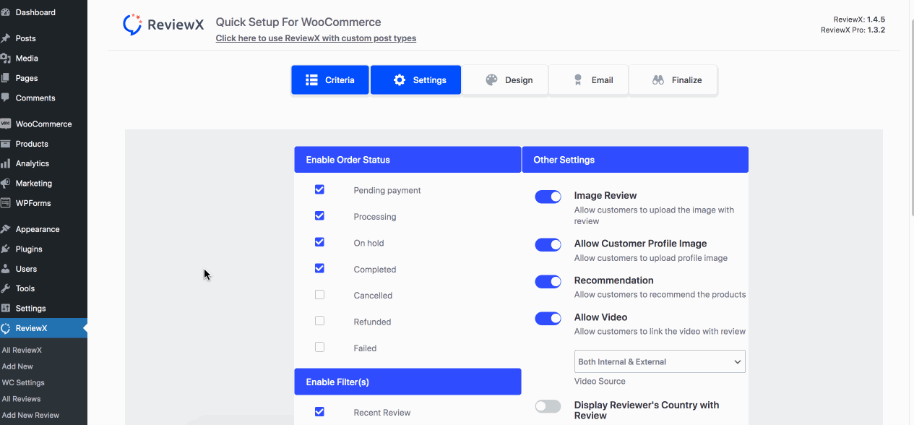This screenshot has height=425, width=914.
Task: Select the Finalize tab
Action: point(673,80)
